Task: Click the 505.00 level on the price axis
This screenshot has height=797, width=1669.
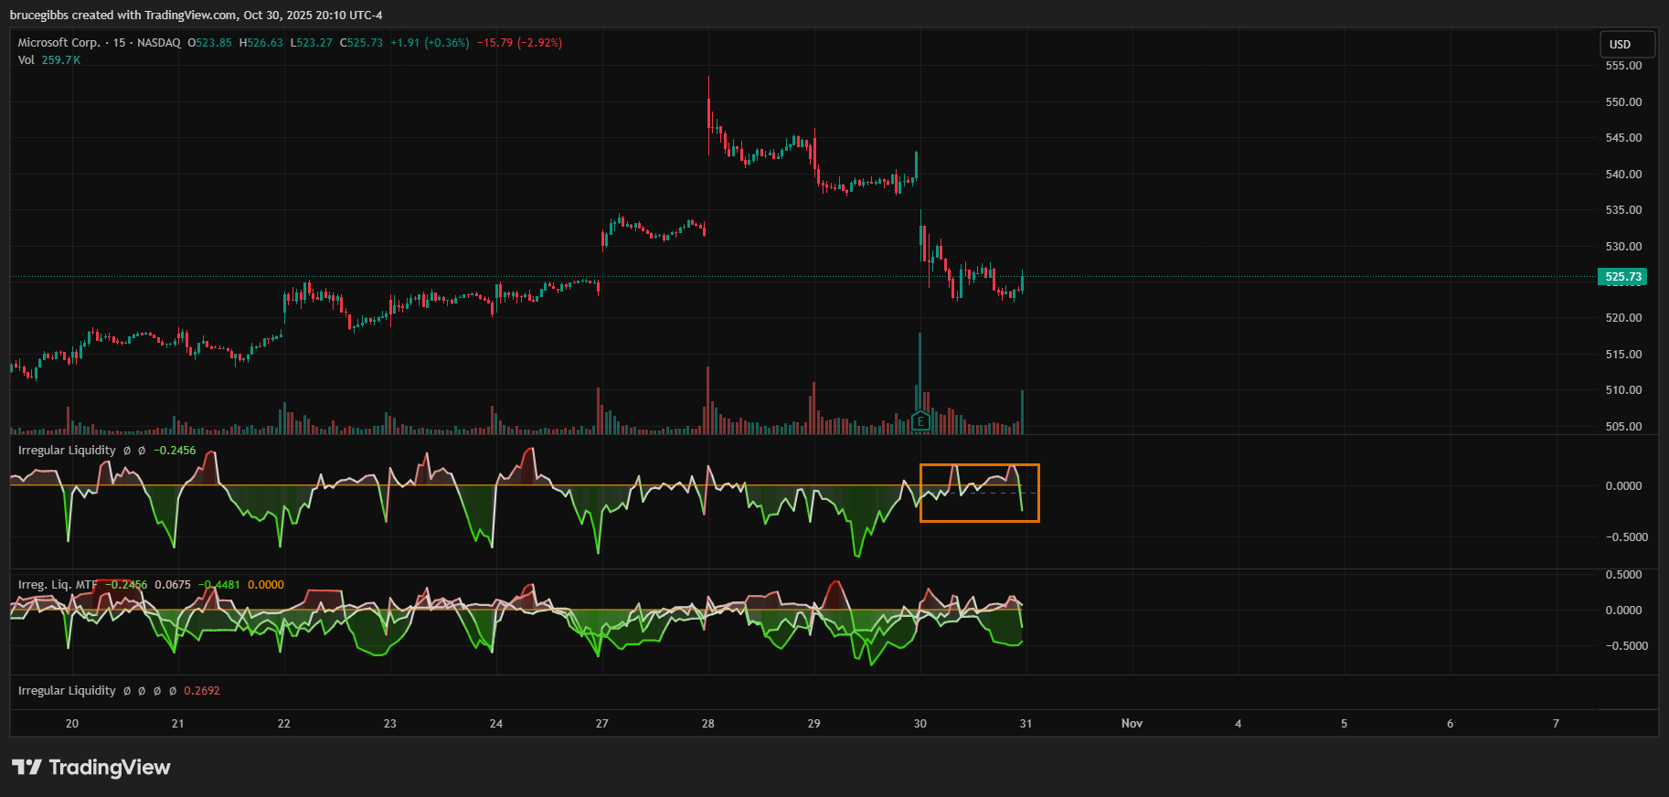Action: [1623, 427]
